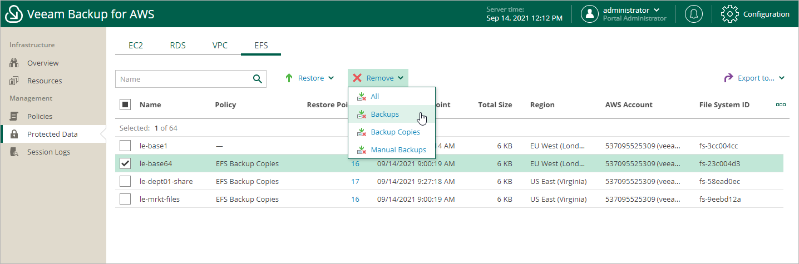
Task: Toggle the select-all header checkbox
Action: [x=125, y=104]
